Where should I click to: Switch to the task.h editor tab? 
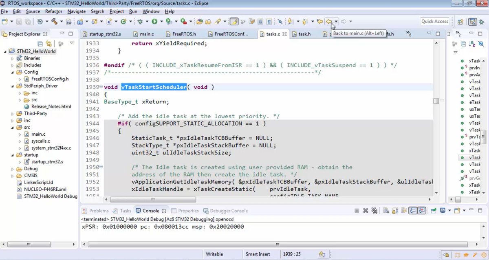tap(304, 34)
